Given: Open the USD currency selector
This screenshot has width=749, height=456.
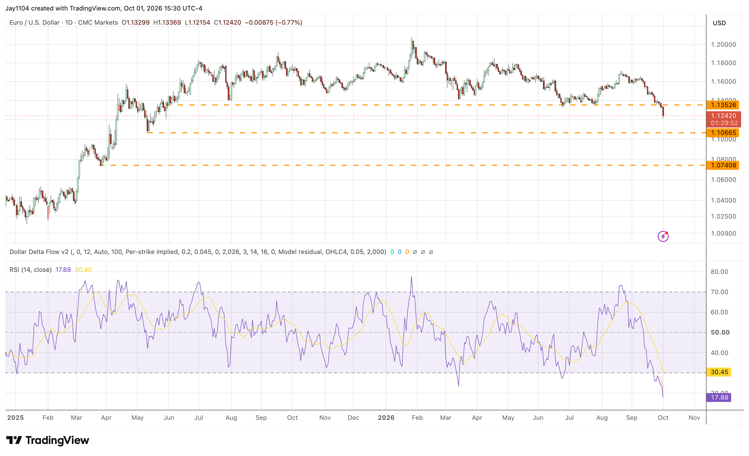Looking at the screenshot, I should (x=724, y=23).
